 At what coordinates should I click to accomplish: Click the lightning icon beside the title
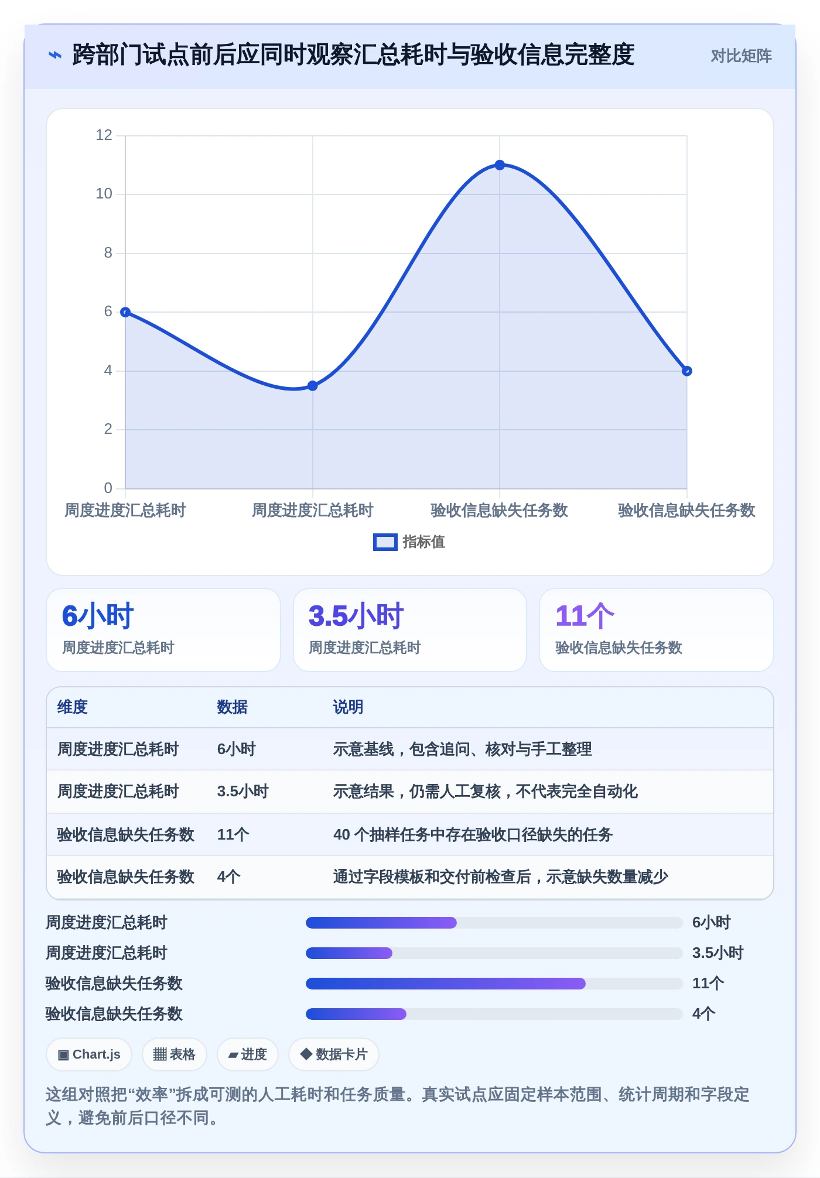click(x=54, y=56)
